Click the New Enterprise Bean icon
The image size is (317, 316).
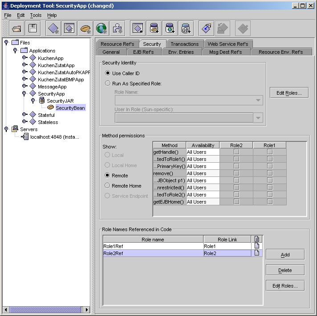click(85, 28)
